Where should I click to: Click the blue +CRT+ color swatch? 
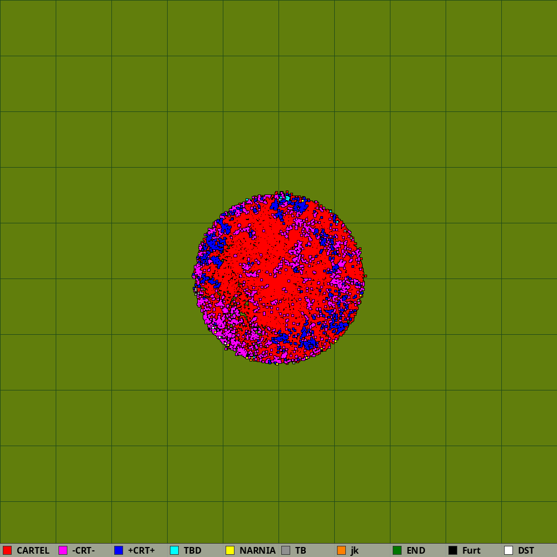[x=119, y=550]
